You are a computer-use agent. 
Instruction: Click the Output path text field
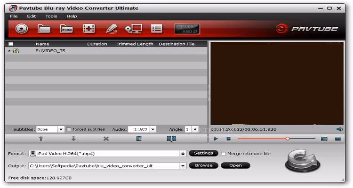(104, 166)
